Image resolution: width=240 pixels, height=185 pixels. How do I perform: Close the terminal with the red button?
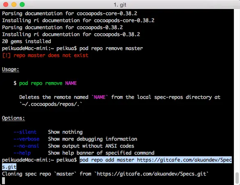pyautogui.click(x=6, y=5)
